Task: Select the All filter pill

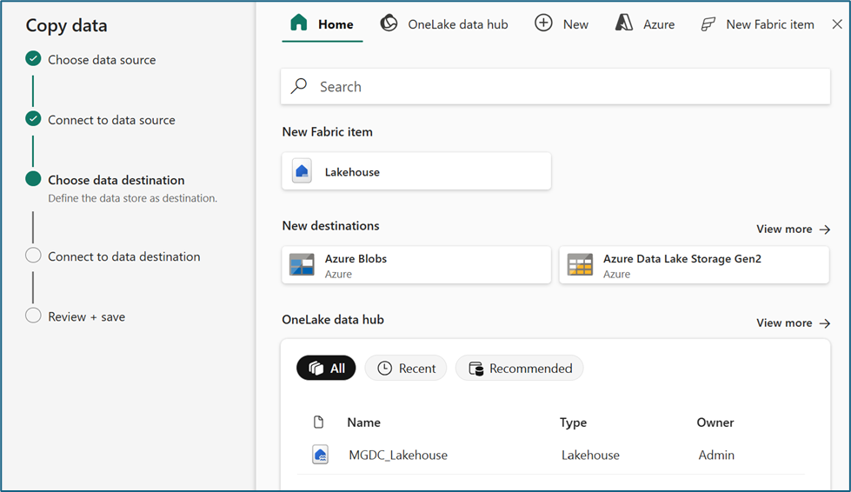Action: click(326, 369)
